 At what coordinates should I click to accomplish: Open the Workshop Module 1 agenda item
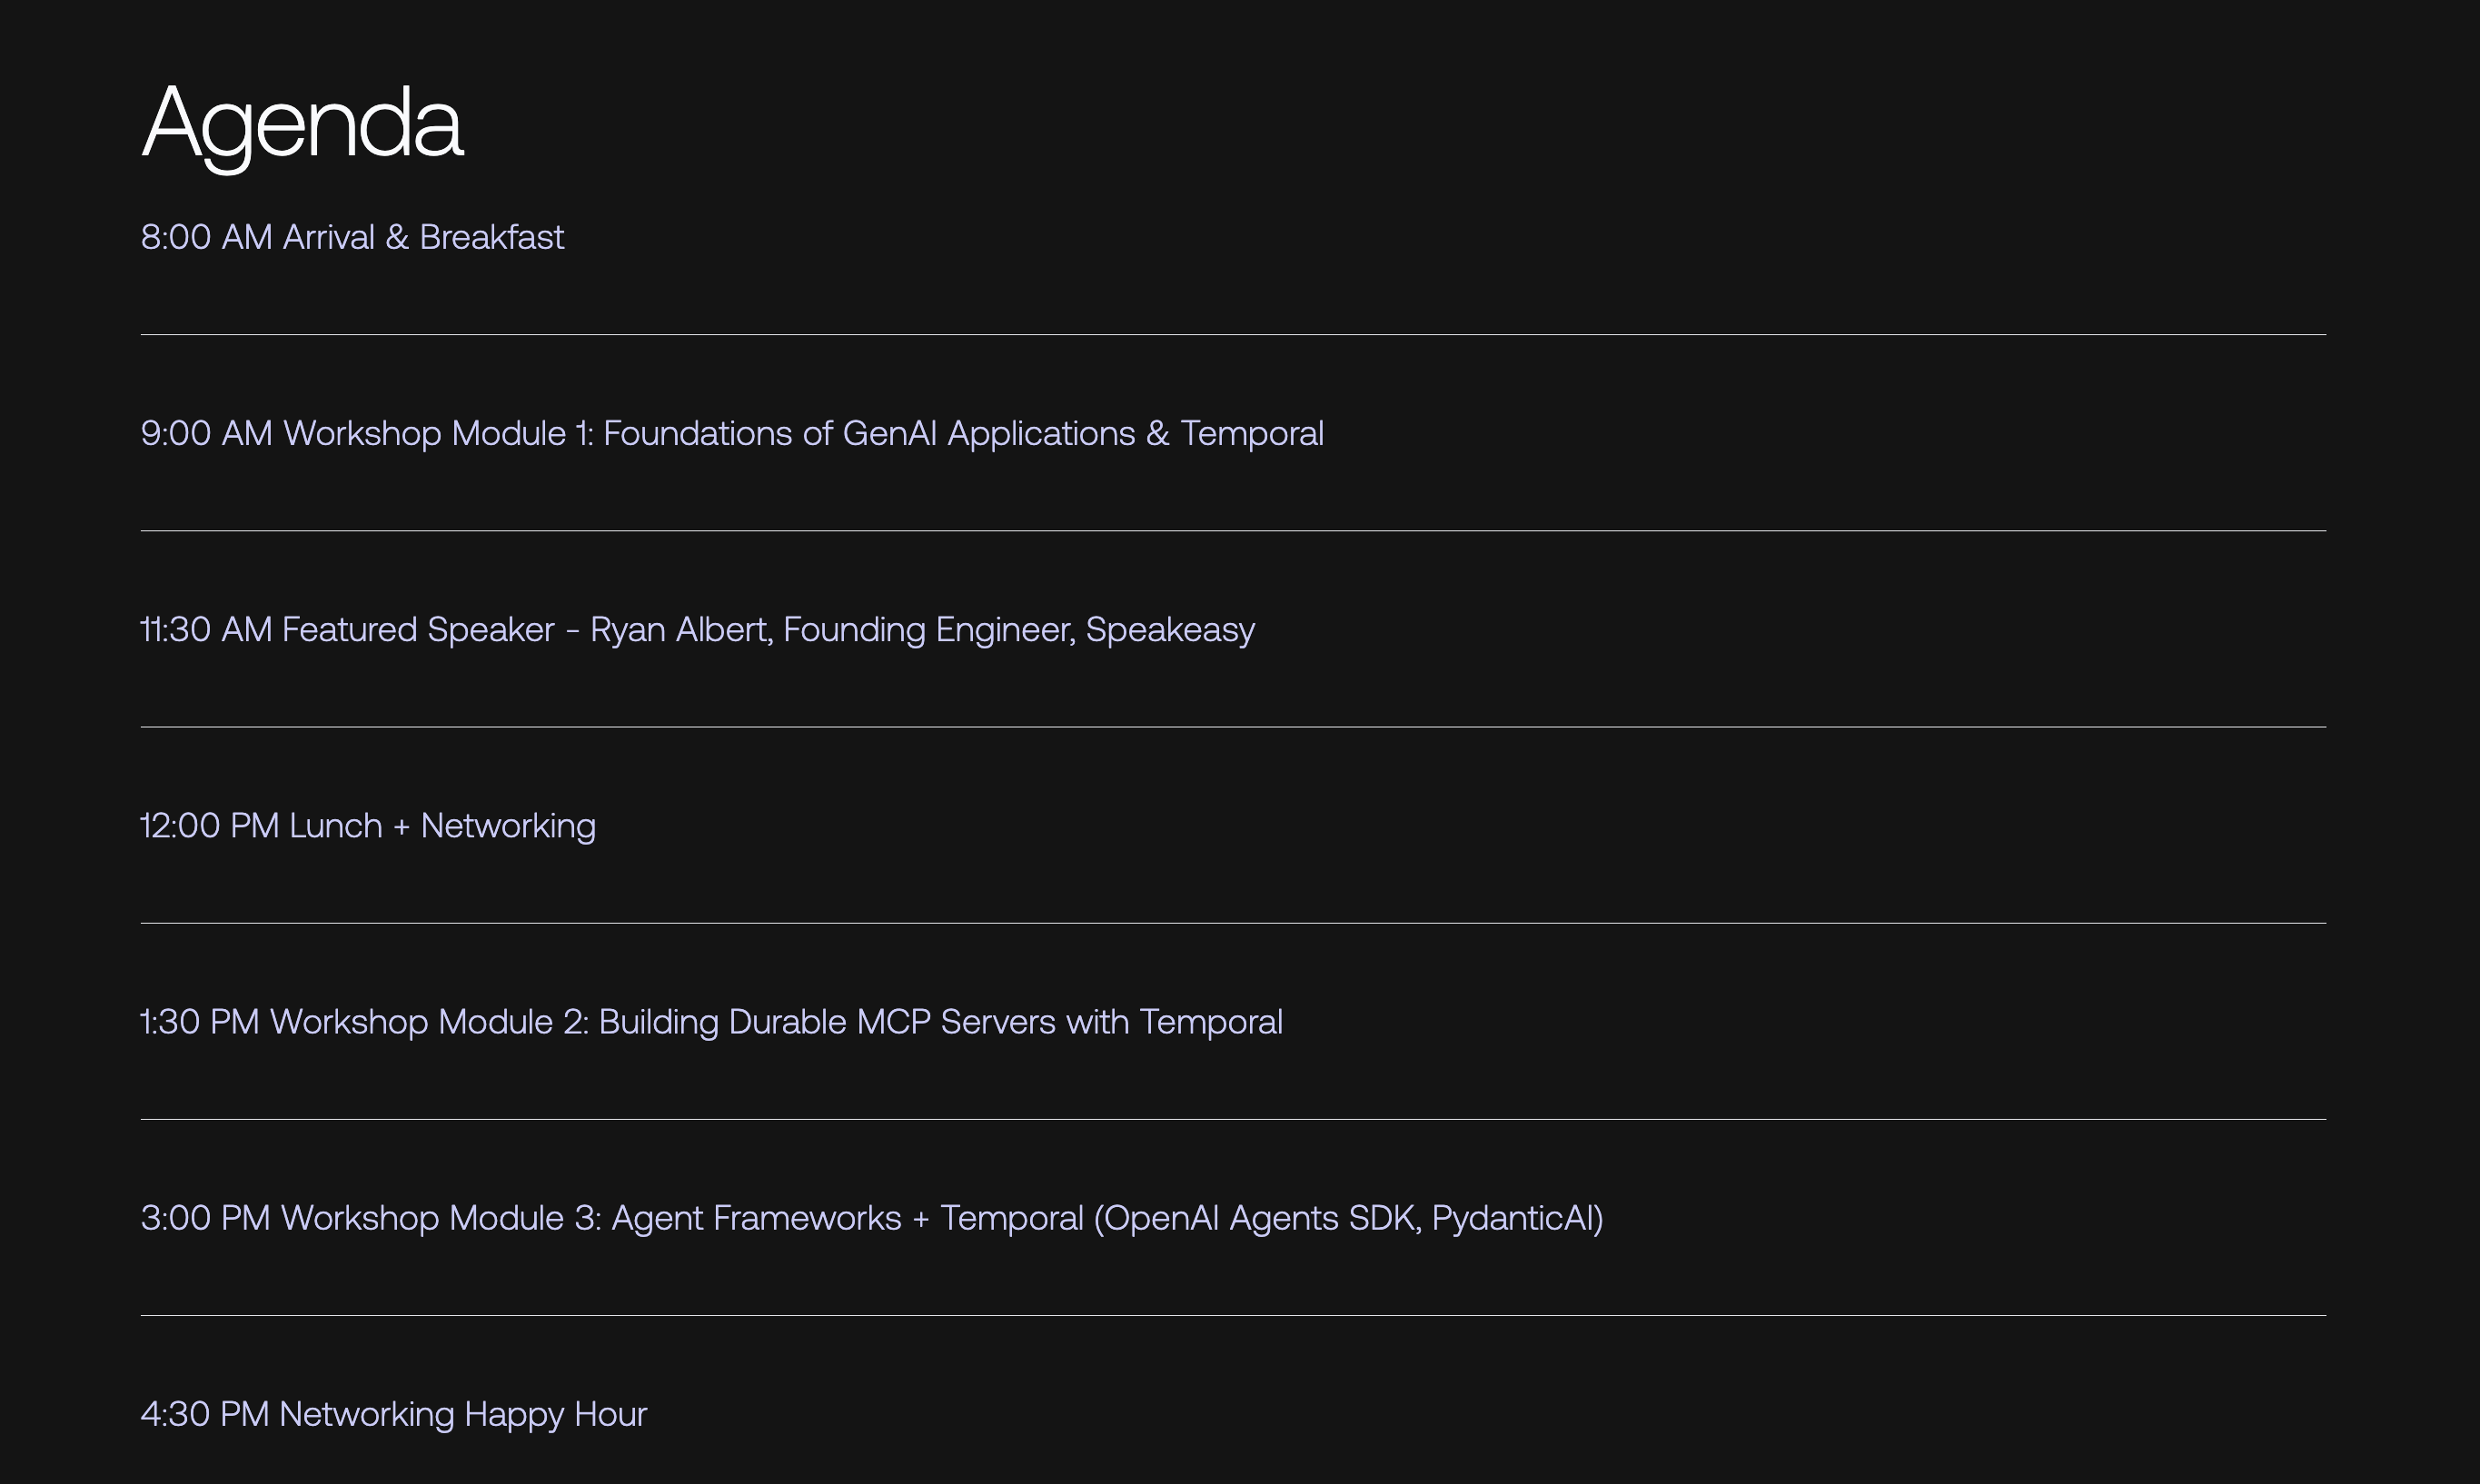[732, 433]
